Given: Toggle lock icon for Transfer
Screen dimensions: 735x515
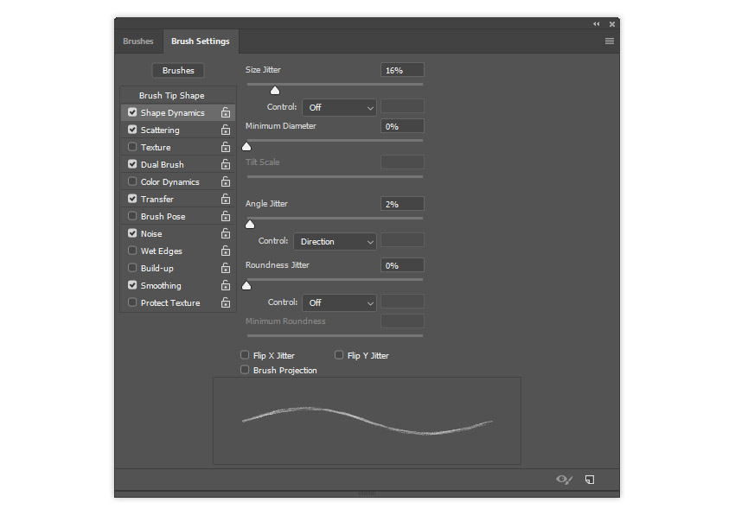Looking at the screenshot, I should coord(226,199).
